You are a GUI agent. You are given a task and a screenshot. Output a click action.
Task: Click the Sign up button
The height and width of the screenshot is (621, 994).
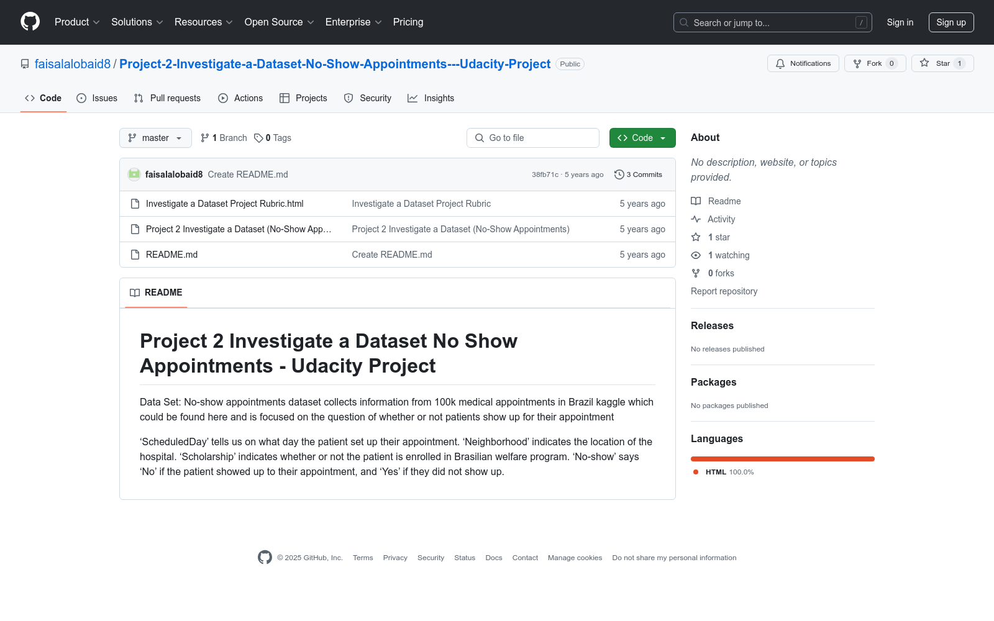(951, 22)
